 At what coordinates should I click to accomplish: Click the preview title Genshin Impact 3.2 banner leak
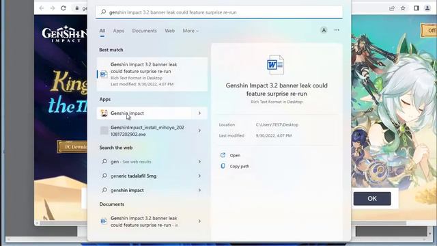[x=277, y=90]
